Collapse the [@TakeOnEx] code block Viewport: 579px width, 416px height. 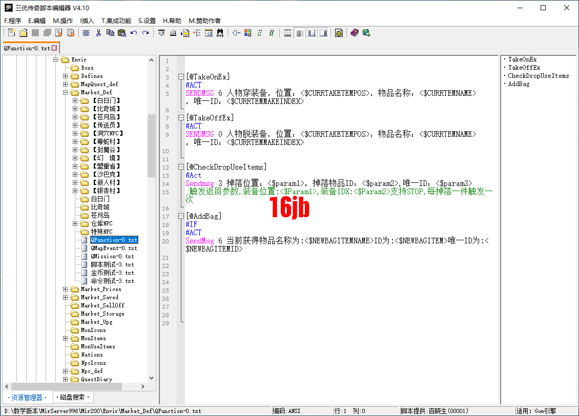181,77
